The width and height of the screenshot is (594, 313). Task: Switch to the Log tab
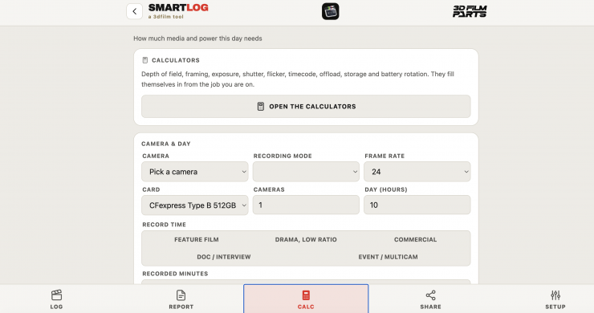(x=56, y=299)
